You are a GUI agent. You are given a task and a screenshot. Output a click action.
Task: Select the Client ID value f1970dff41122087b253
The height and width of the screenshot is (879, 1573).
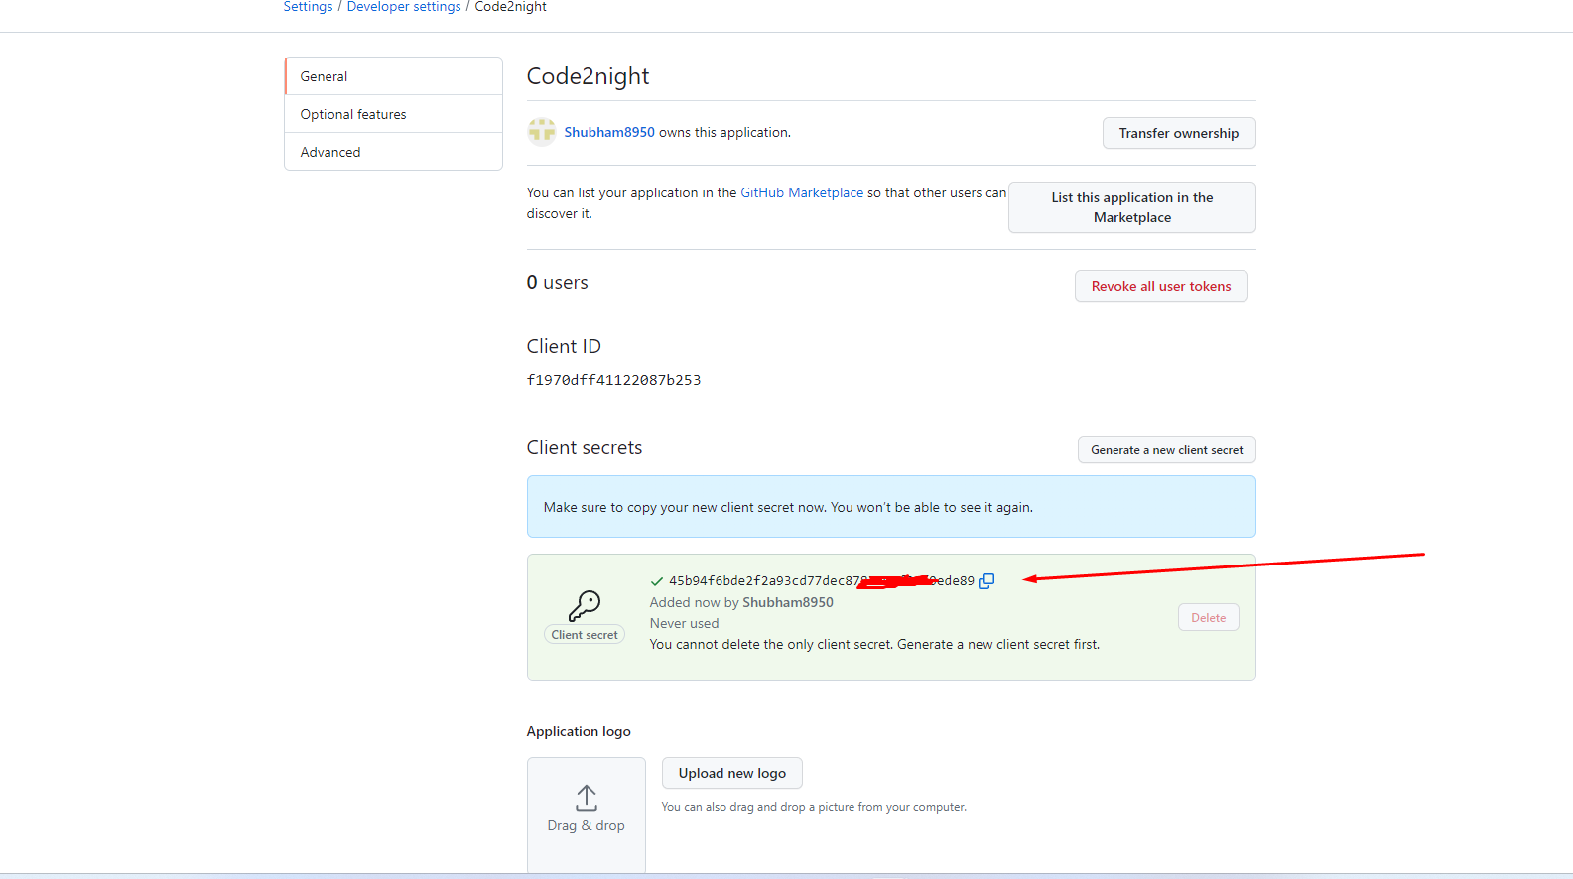pos(613,380)
